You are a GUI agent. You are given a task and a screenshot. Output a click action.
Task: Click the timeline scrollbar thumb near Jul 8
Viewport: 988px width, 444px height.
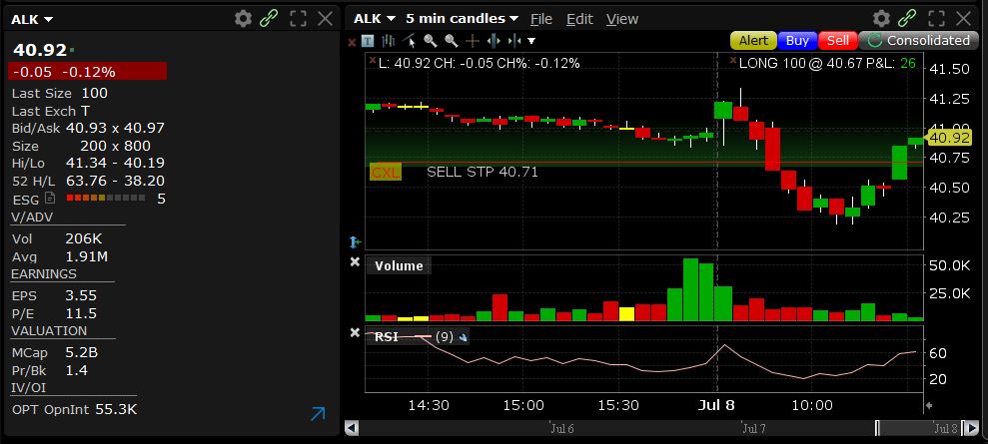pyautogui.click(x=921, y=428)
